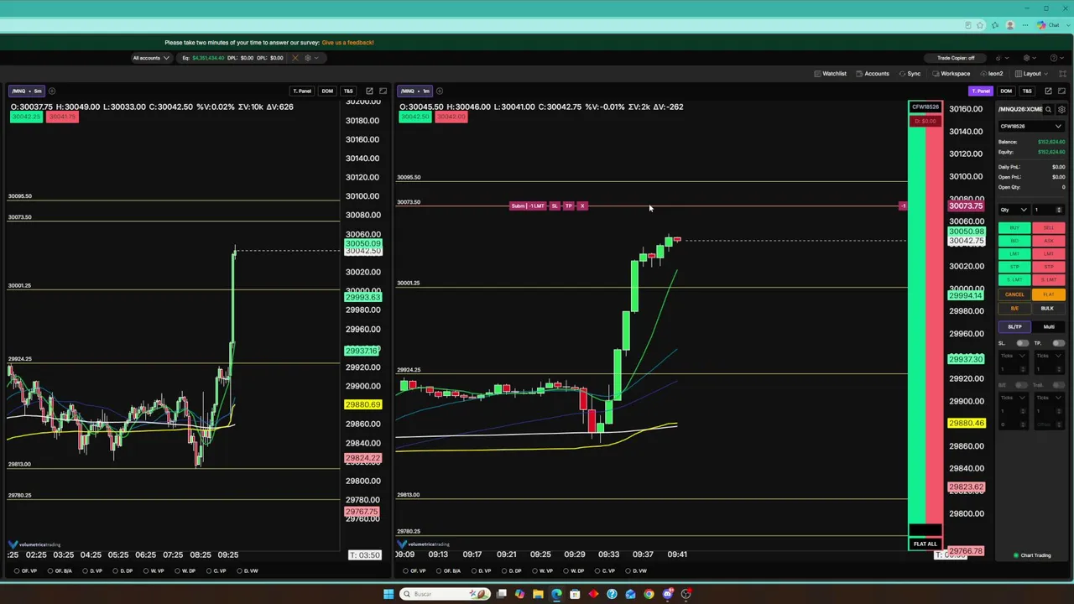The height and width of the screenshot is (604, 1074).
Task: Switch to the Multi tab
Action: 1049,326
